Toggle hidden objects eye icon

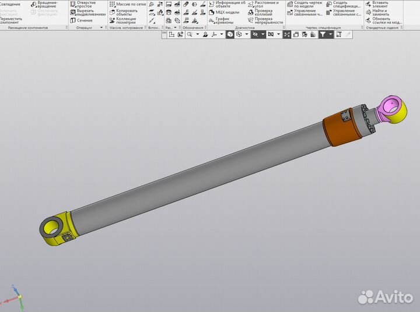click(255, 35)
